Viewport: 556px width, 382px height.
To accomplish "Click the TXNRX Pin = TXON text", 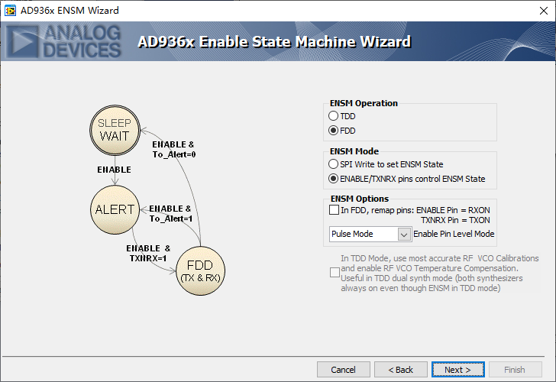I will pos(455,220).
